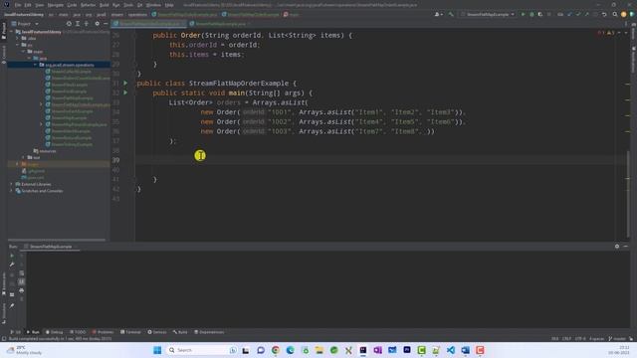This screenshot has width=637, height=358.
Task: Open the Project view selector dropdown
Action: pyautogui.click(x=25, y=24)
